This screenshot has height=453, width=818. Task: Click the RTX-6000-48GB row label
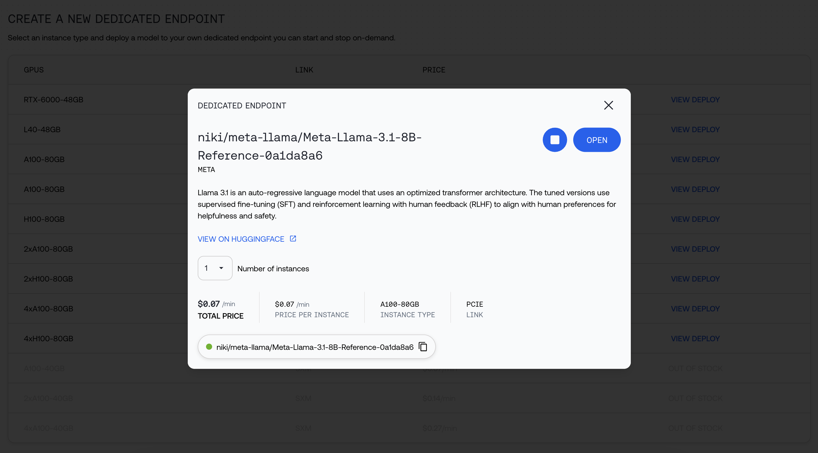[x=53, y=100]
